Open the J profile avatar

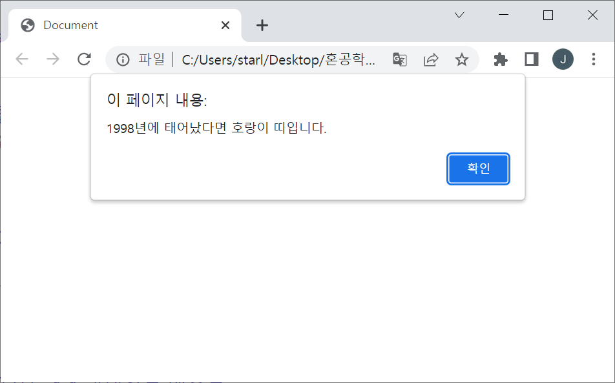click(x=563, y=59)
